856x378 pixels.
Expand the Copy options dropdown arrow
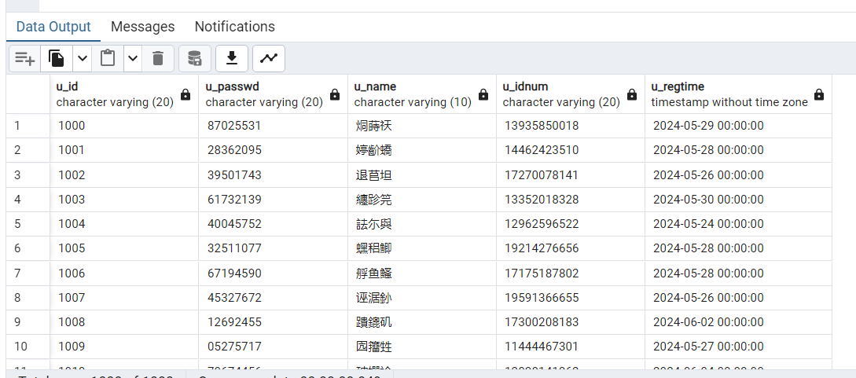click(82, 58)
